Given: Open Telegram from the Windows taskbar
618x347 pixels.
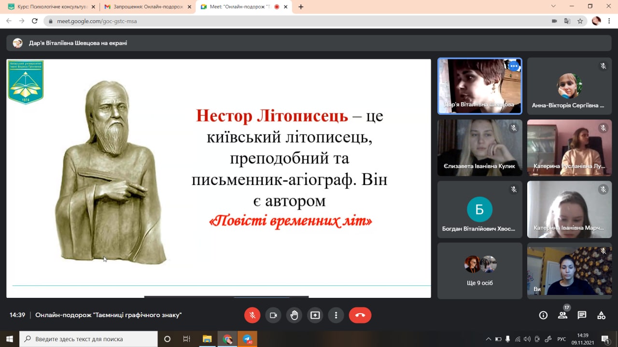Looking at the screenshot, I should pyautogui.click(x=248, y=339).
